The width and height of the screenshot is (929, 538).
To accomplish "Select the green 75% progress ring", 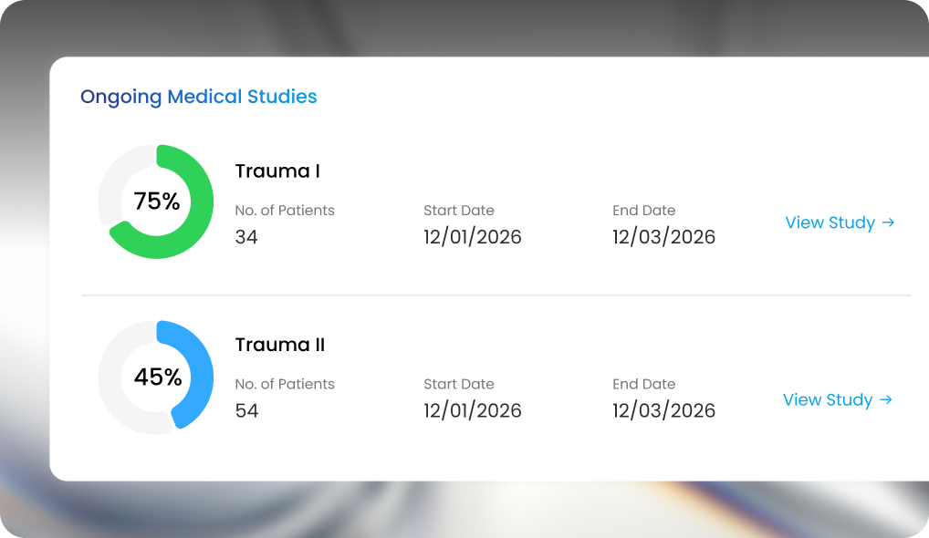I will pos(156,202).
